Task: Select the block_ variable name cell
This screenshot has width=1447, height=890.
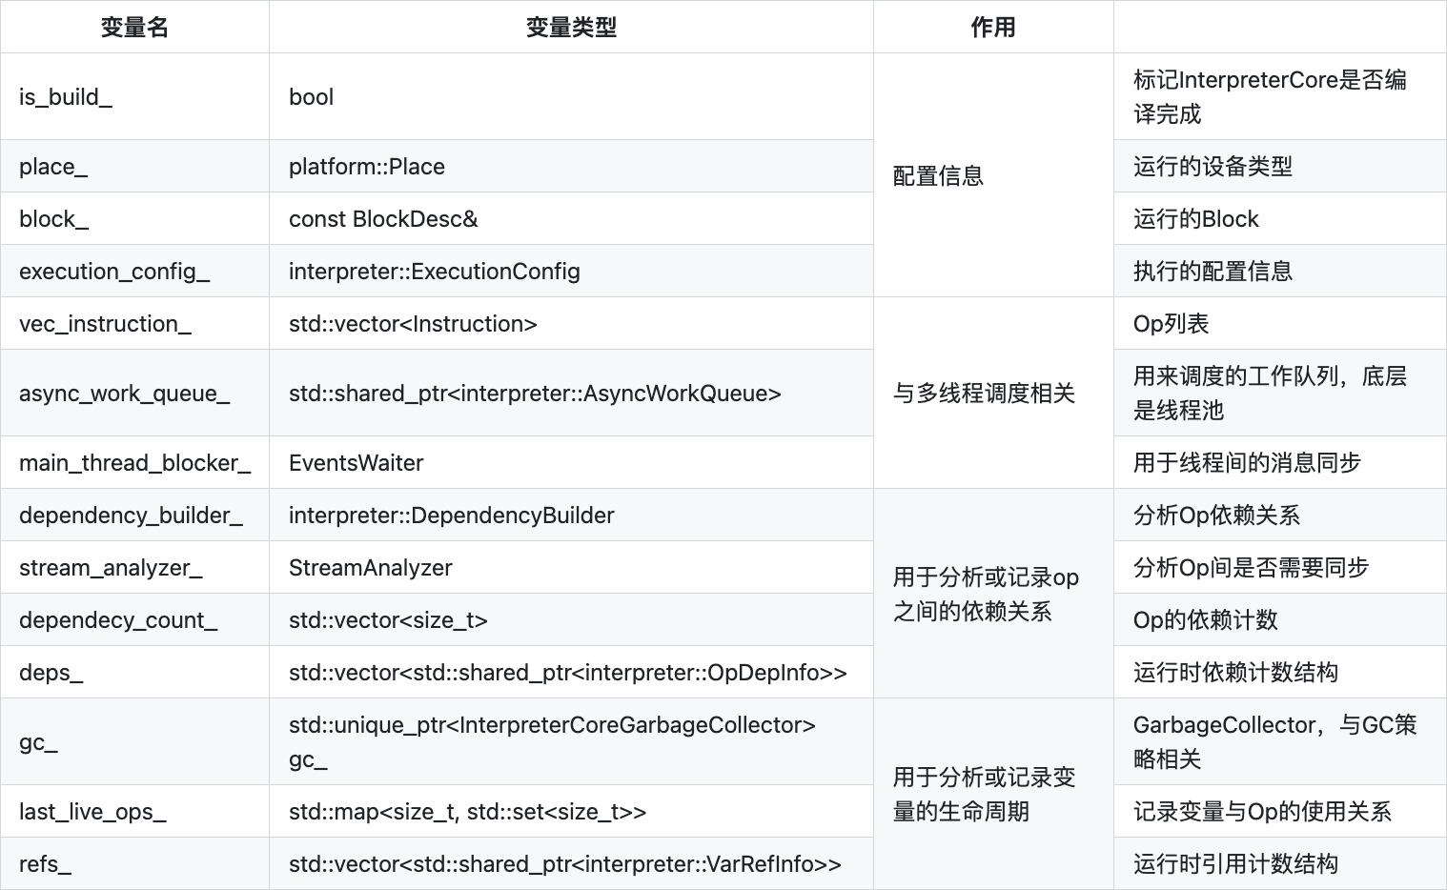Action: tap(134, 218)
